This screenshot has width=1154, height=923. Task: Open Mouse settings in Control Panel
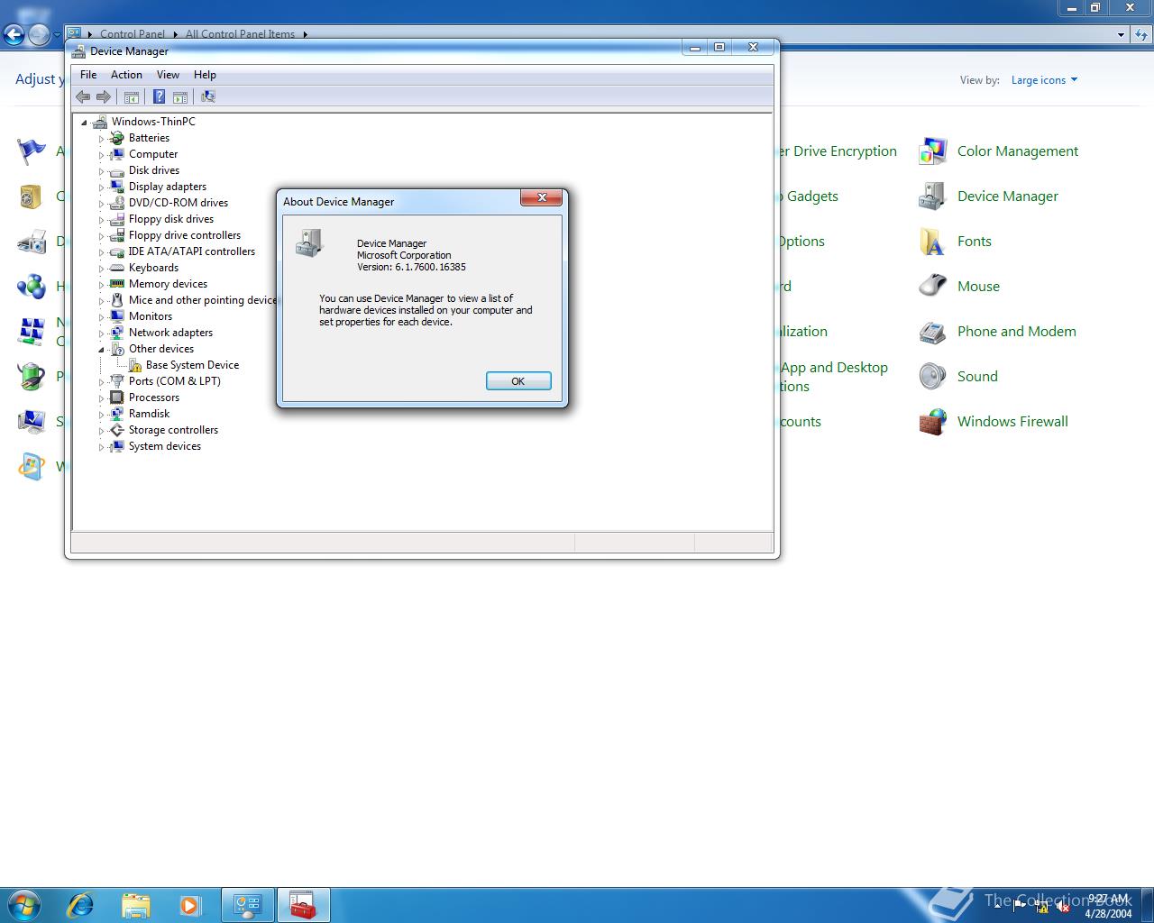[978, 287]
